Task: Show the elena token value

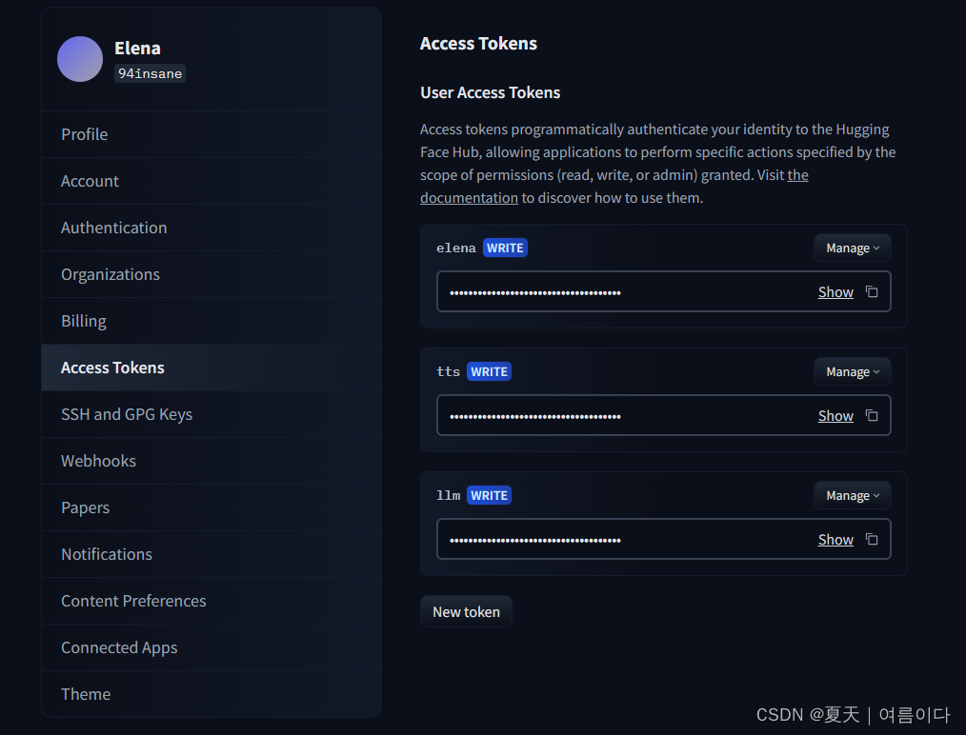Action: point(835,291)
